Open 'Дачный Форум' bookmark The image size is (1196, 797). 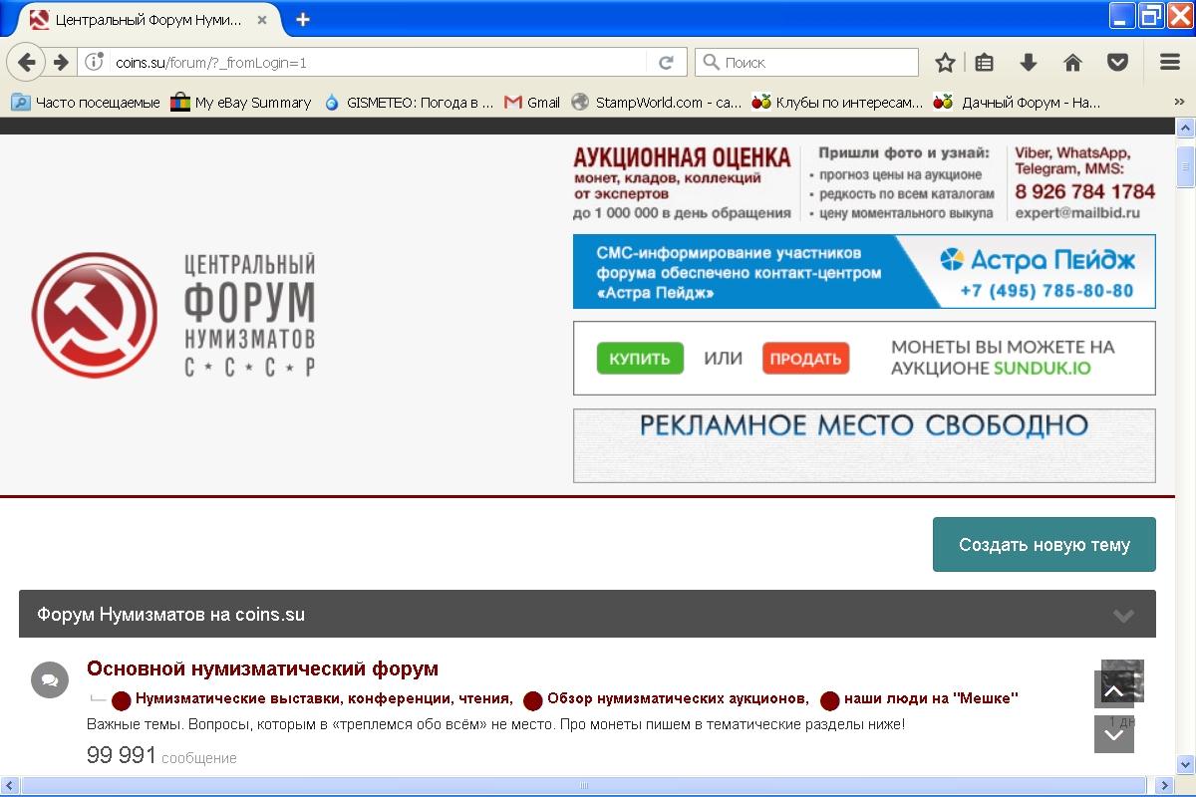1018,102
